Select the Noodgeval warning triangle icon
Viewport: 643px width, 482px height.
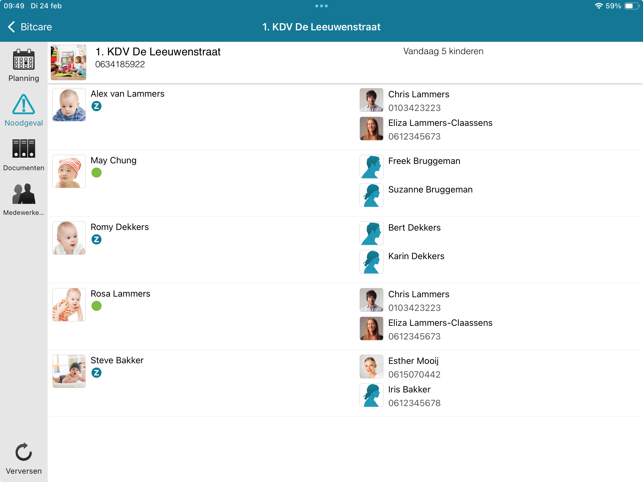pyautogui.click(x=24, y=104)
